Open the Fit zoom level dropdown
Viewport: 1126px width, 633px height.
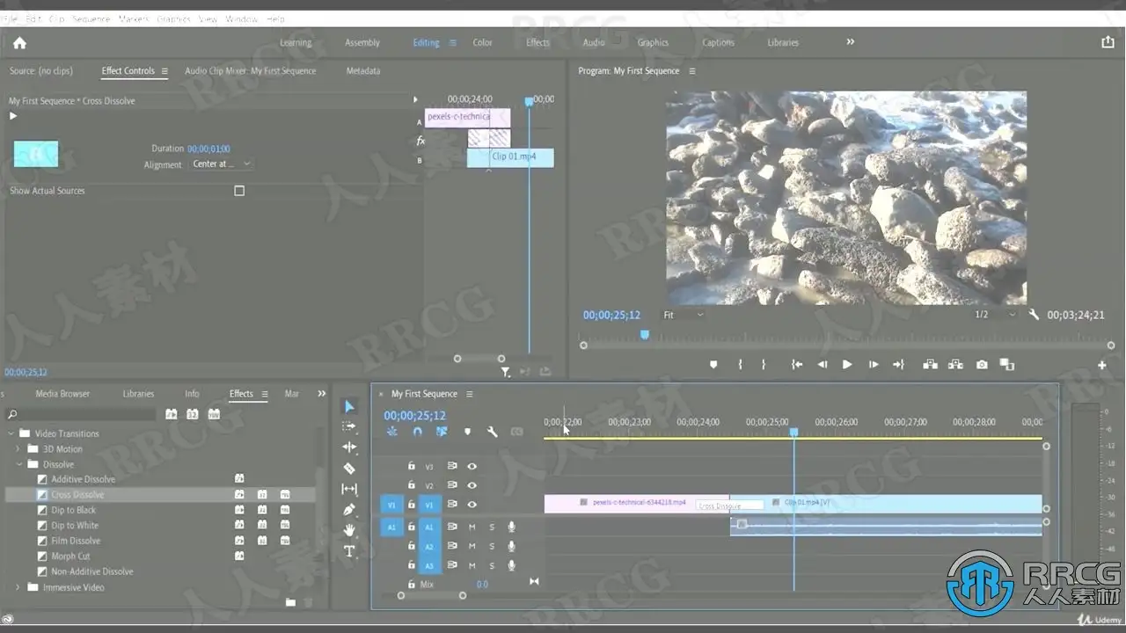click(x=684, y=315)
